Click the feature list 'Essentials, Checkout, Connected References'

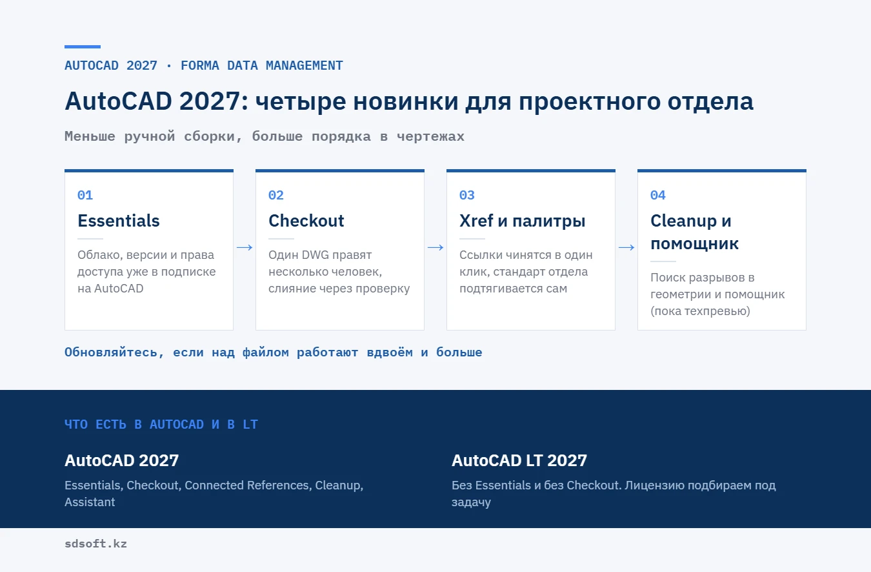214,493
